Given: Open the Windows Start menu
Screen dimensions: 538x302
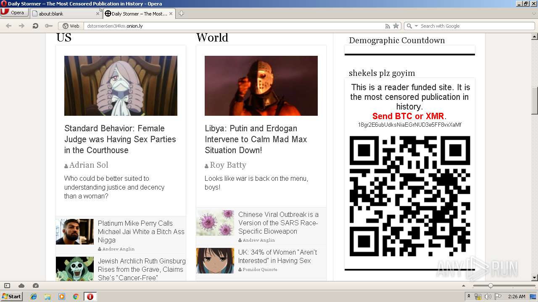Looking at the screenshot, I should pos(11,296).
